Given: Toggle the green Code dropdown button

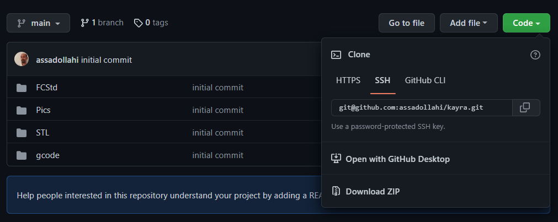Looking at the screenshot, I should point(527,23).
